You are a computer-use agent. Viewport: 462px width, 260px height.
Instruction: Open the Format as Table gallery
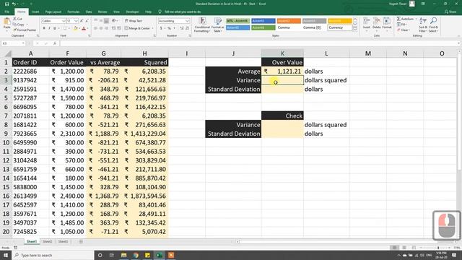(x=218, y=25)
